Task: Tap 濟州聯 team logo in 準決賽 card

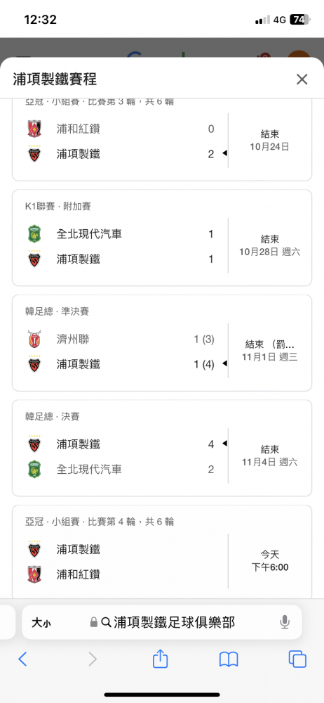Action: [34, 340]
